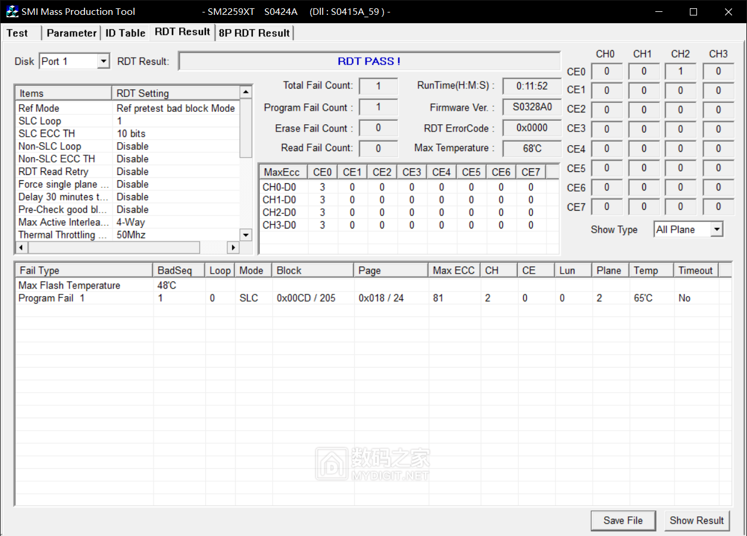Click the Items column header

pos(64,93)
